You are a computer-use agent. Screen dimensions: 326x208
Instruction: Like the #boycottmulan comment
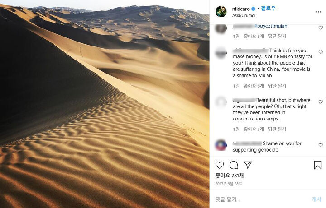click(x=321, y=28)
